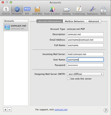Viewport: 111px width, 115px height.
Task: Open the RSS preferences pane
Action: tap(27, 11)
